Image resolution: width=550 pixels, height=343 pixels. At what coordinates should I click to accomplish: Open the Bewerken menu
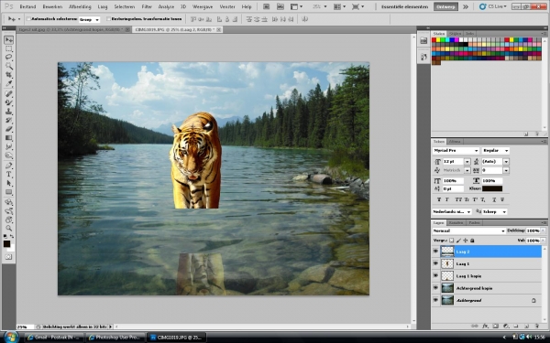pyautogui.click(x=52, y=6)
